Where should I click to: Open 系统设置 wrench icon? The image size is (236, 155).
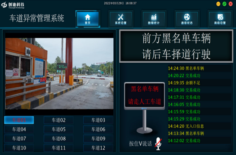click(x=120, y=18)
